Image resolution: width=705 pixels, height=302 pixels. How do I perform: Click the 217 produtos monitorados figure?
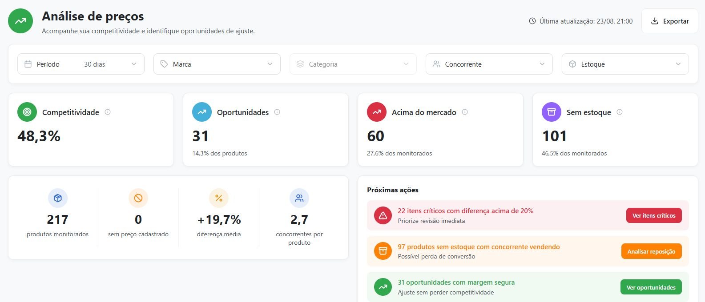58,219
